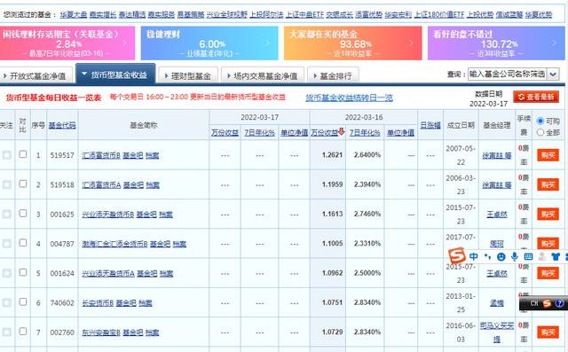Viewport: 568px width, 352px height.
Task: Tick compare checkbox for fund 519518
Action: click(23, 184)
